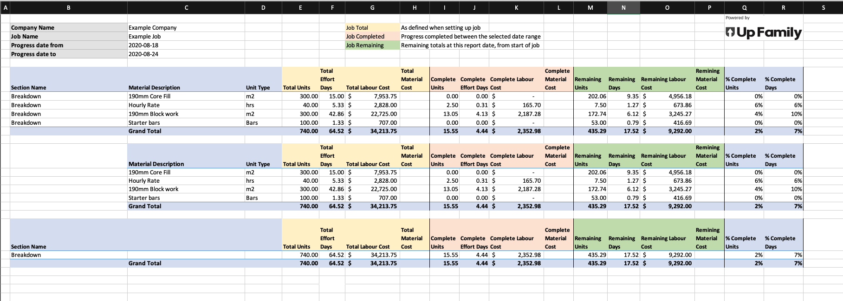
Task: Select column M header
Action: (x=590, y=7)
